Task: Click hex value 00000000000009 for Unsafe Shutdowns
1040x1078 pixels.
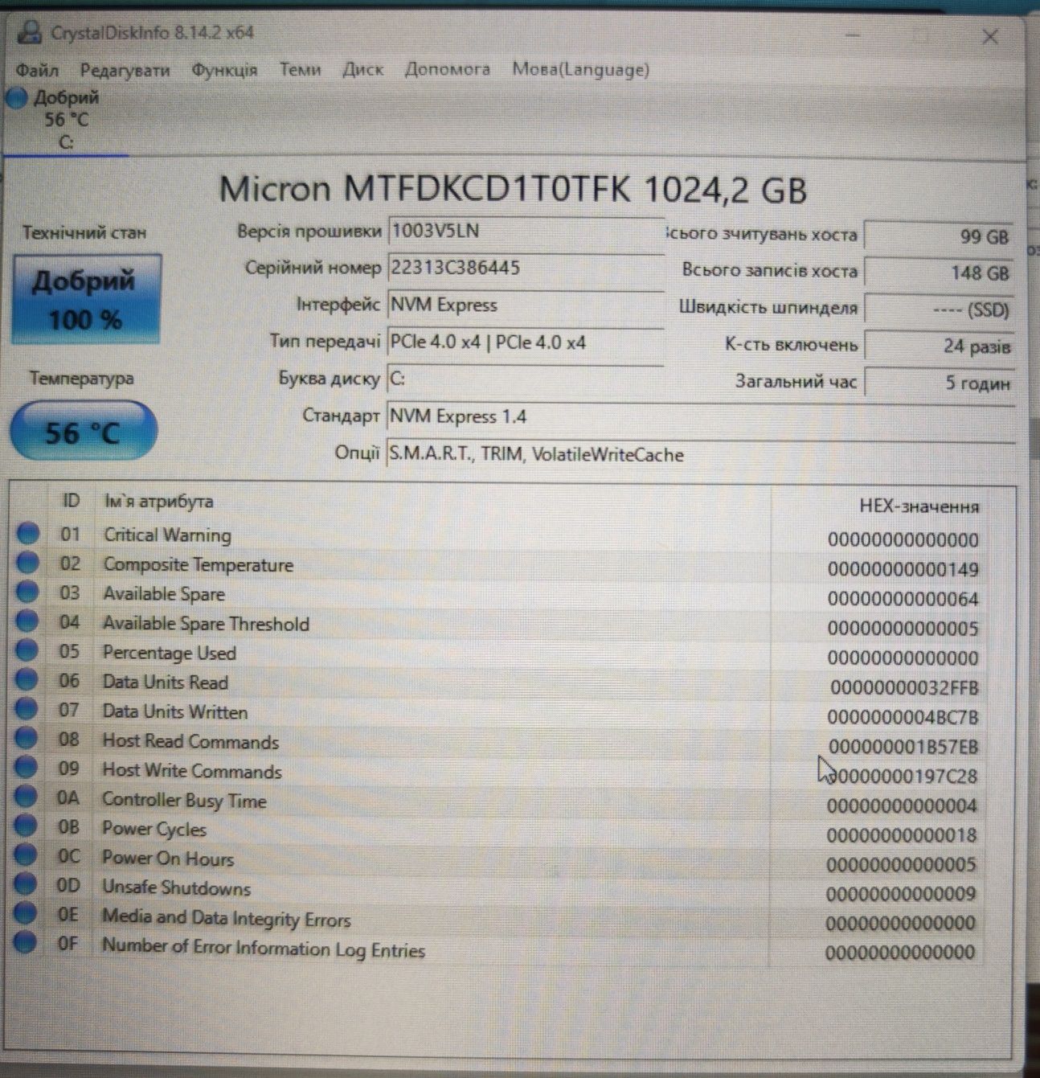Action: [x=901, y=894]
